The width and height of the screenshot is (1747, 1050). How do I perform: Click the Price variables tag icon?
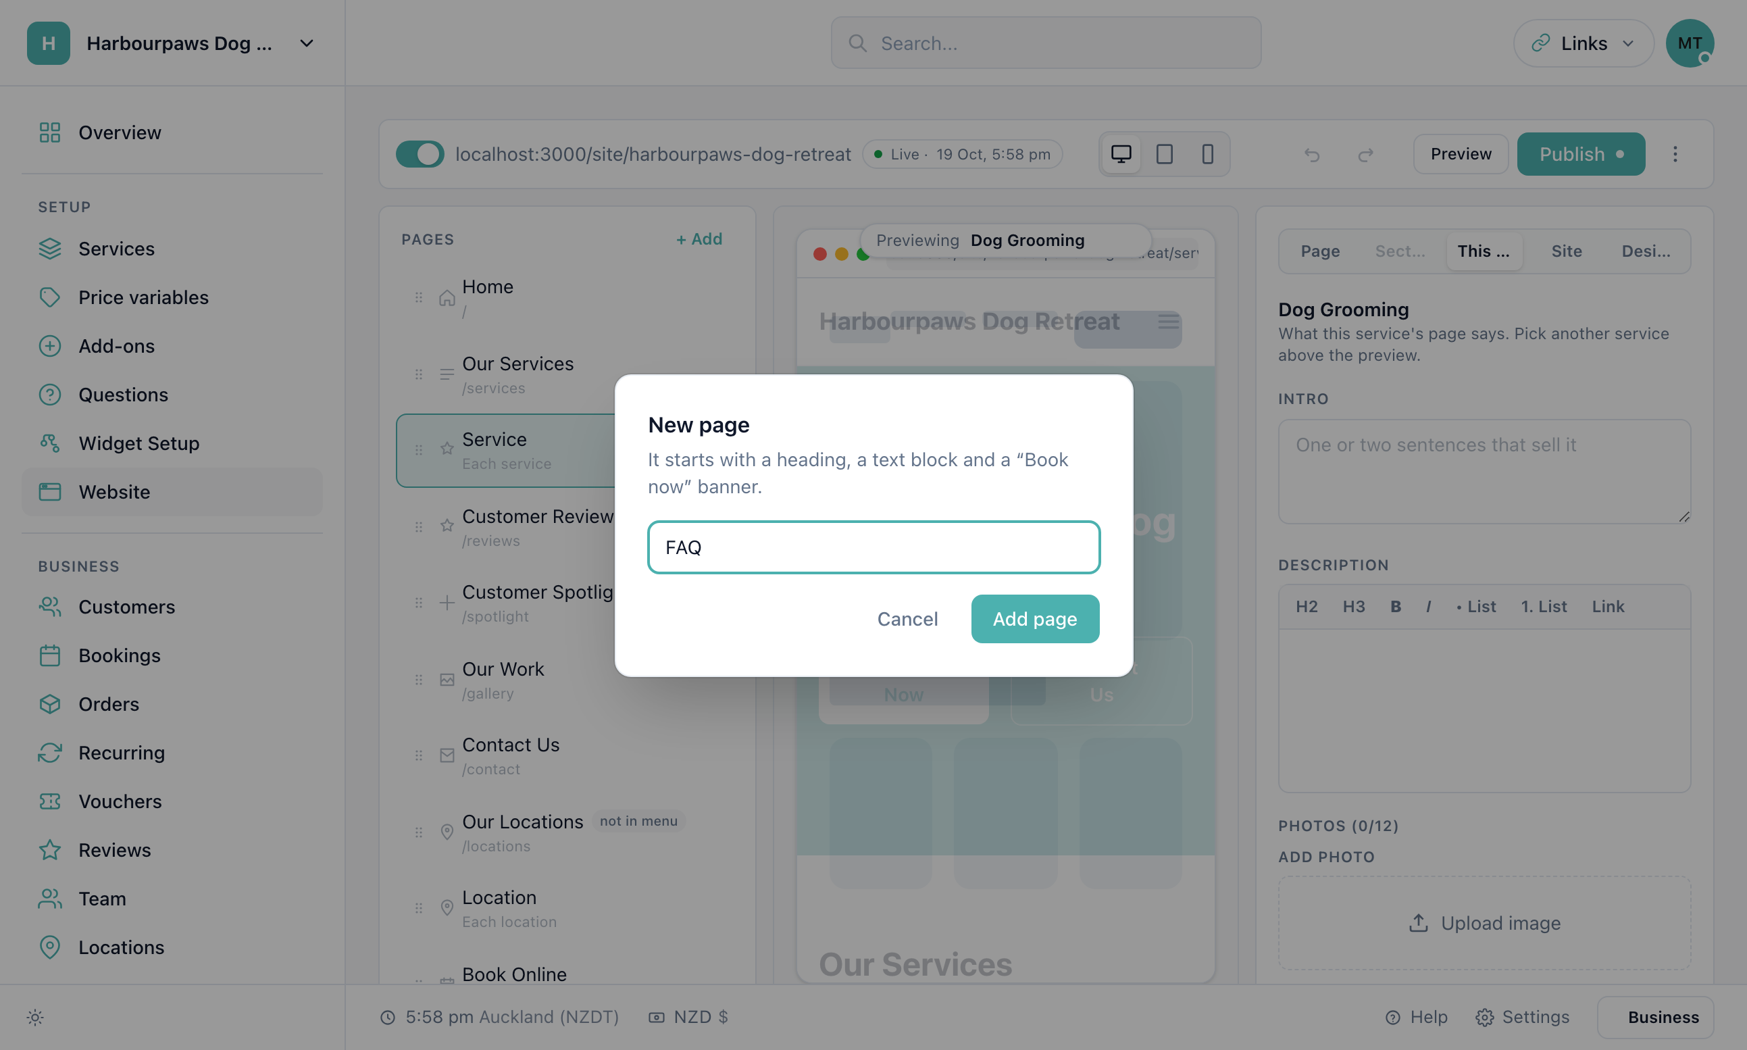[x=49, y=297]
